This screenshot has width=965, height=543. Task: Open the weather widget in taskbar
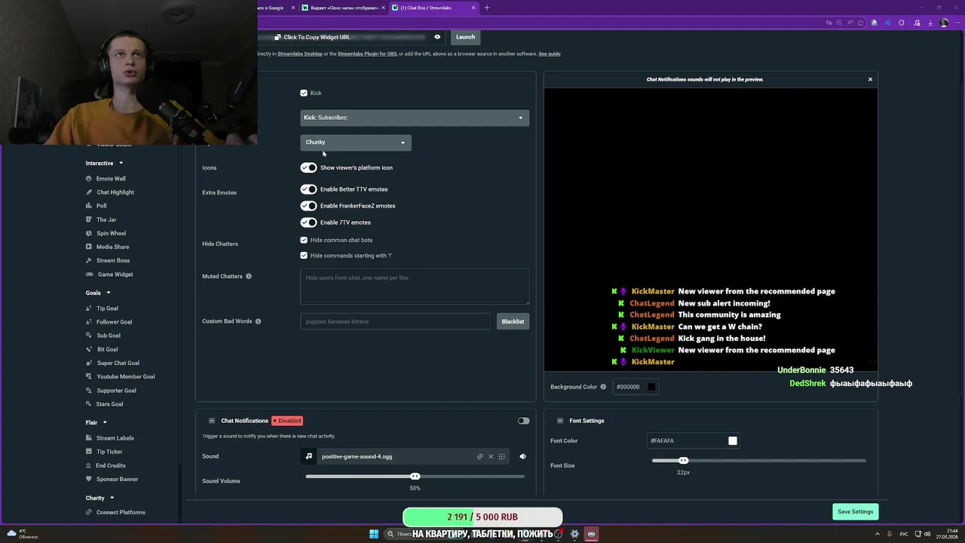pos(23,534)
